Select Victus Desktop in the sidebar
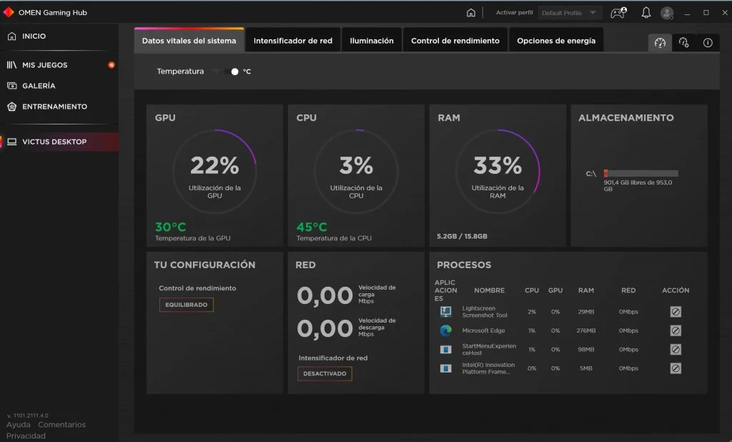This screenshot has width=732, height=442. coord(59,142)
